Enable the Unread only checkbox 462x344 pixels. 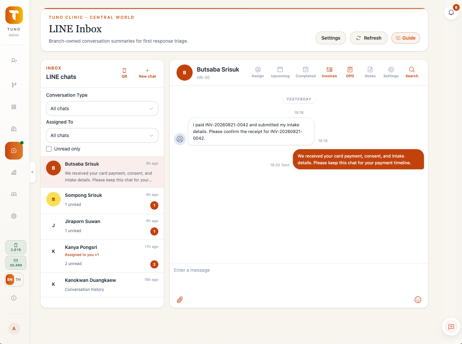[x=49, y=149]
